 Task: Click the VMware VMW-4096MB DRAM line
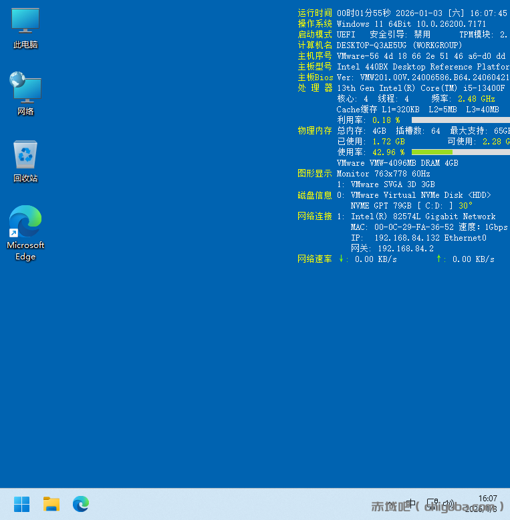[397, 163]
